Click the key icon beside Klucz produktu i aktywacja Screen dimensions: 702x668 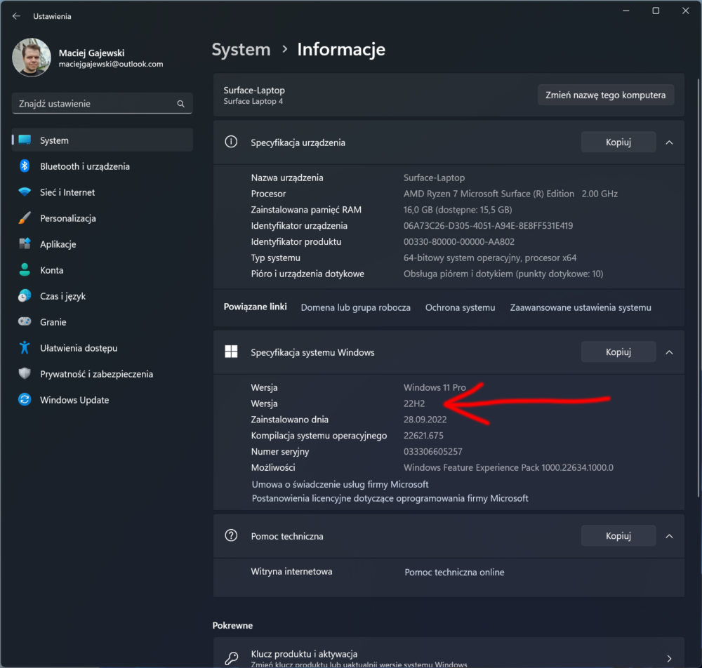coord(232,658)
